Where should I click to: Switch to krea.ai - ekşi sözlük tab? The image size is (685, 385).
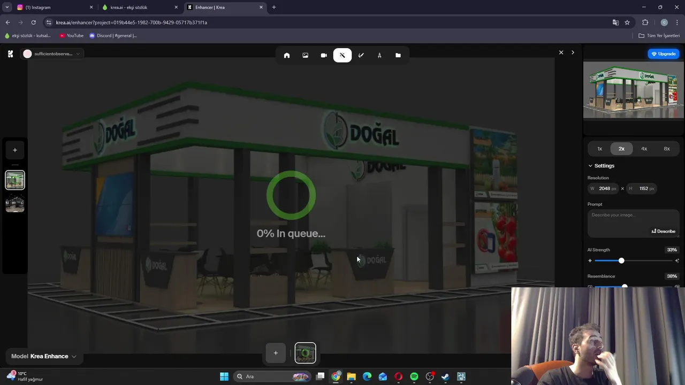140,7
